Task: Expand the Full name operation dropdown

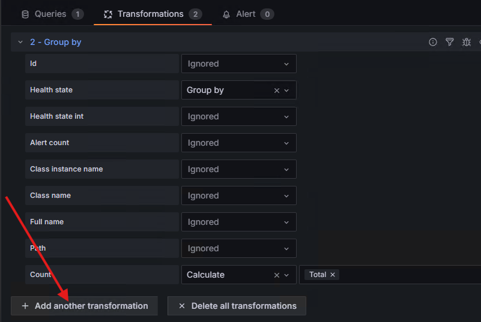Action: pos(238,222)
